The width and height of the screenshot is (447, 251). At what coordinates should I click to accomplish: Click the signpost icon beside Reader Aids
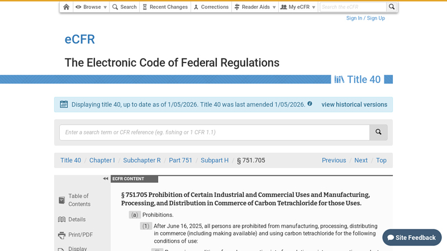pyautogui.click(x=237, y=7)
